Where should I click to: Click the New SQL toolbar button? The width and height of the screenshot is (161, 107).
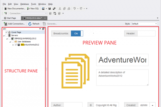(33, 9)
